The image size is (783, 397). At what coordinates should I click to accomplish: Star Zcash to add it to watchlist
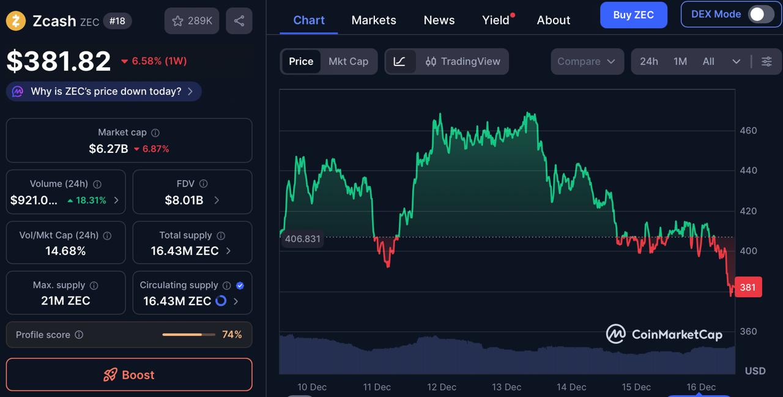177,20
